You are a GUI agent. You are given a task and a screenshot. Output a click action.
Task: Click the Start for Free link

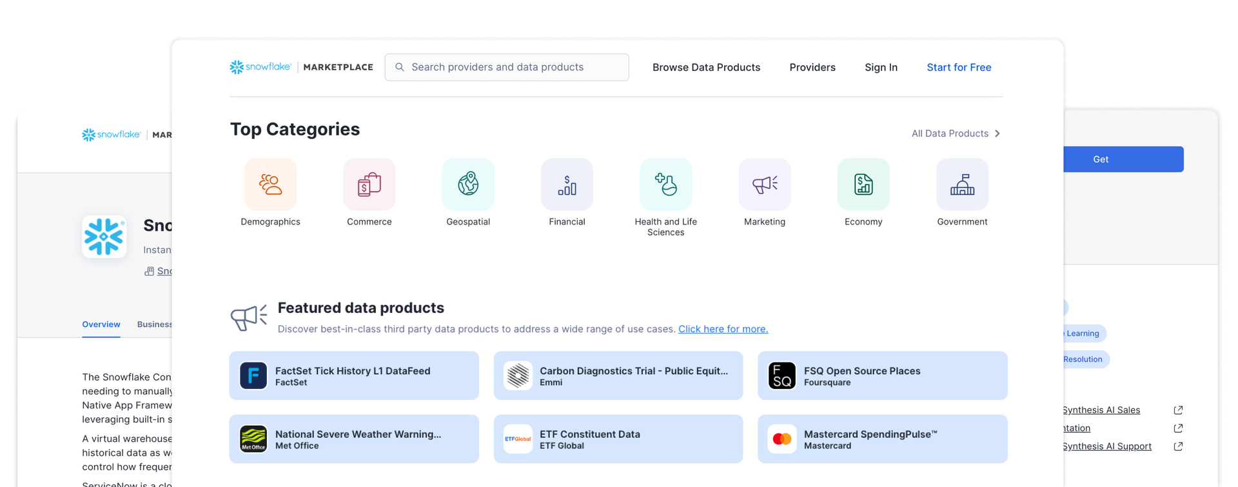tap(959, 67)
